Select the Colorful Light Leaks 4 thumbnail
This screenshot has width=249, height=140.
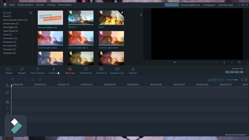click(111, 38)
